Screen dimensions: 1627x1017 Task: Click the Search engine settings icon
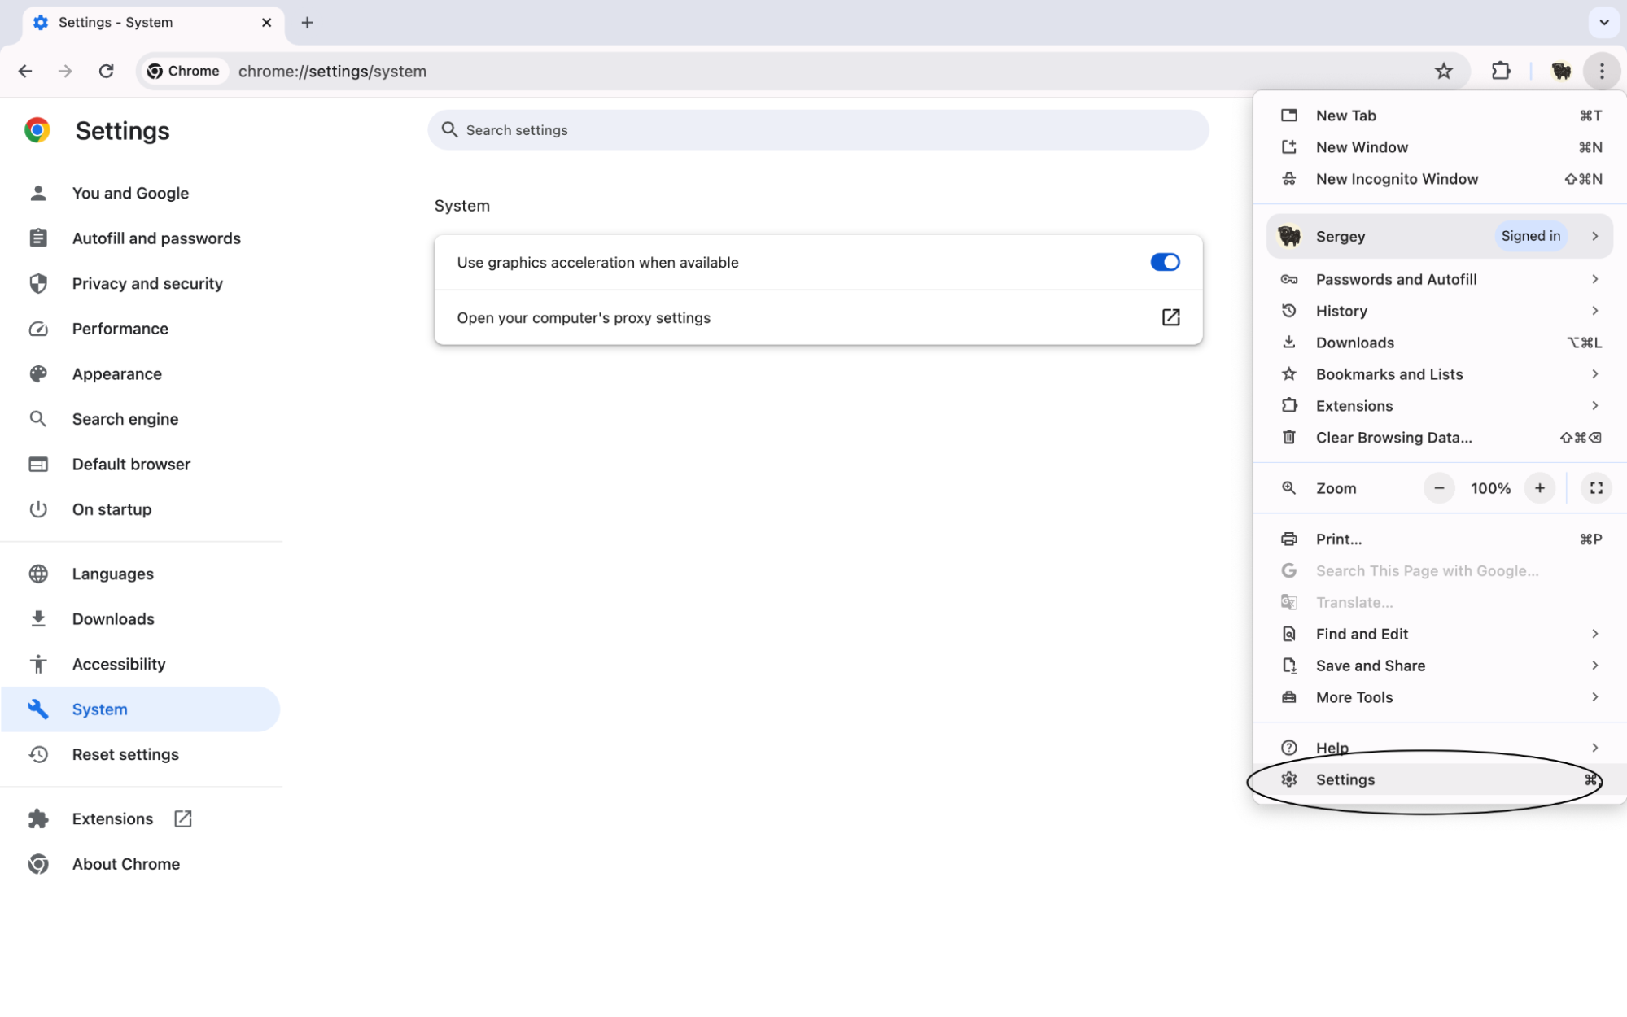pyautogui.click(x=39, y=418)
